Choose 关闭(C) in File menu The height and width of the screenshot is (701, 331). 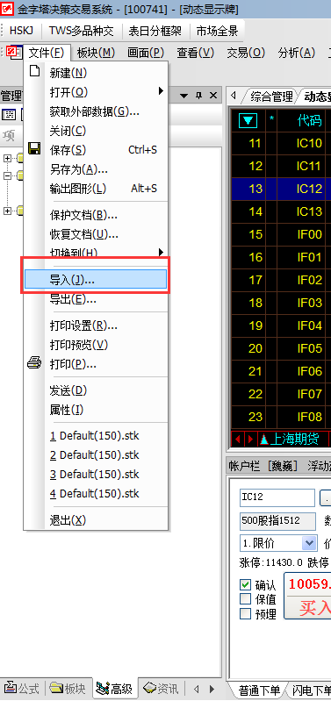coord(96,131)
